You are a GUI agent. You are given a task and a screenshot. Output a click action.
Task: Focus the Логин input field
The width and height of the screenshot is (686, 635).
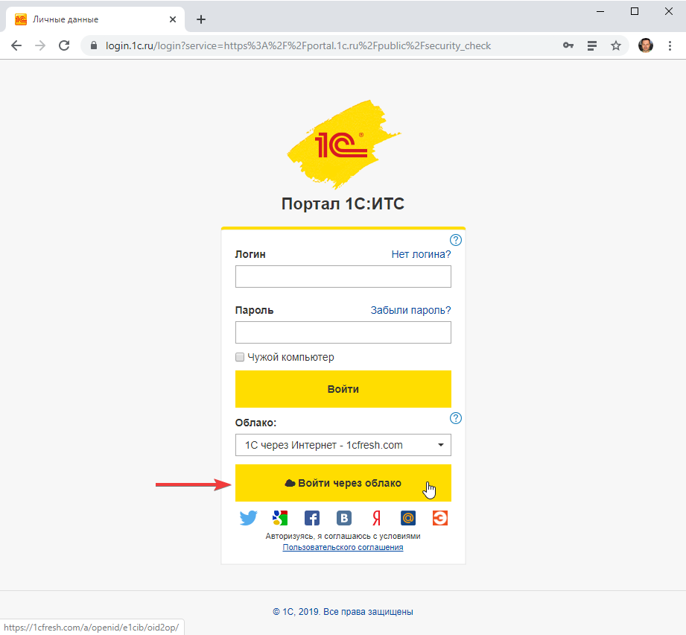click(343, 277)
